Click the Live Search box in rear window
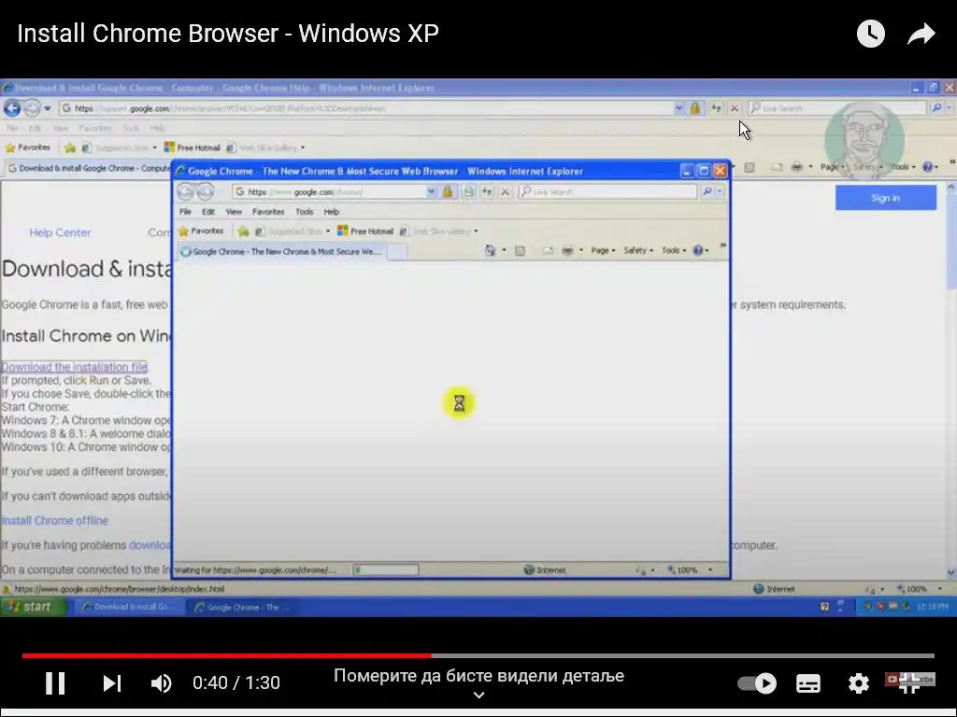 point(837,108)
